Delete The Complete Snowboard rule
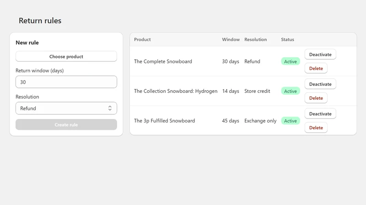Image resolution: width=366 pixels, height=205 pixels. [x=316, y=68]
